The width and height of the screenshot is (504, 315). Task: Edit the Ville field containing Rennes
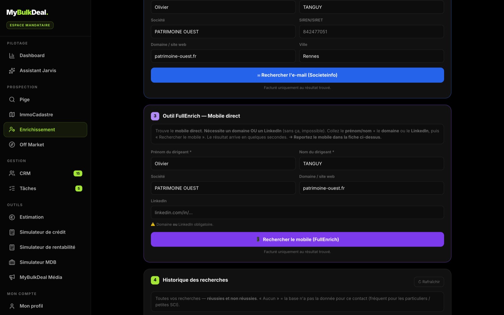click(372, 56)
